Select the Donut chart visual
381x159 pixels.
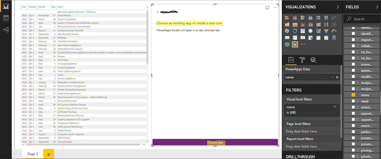(295, 31)
